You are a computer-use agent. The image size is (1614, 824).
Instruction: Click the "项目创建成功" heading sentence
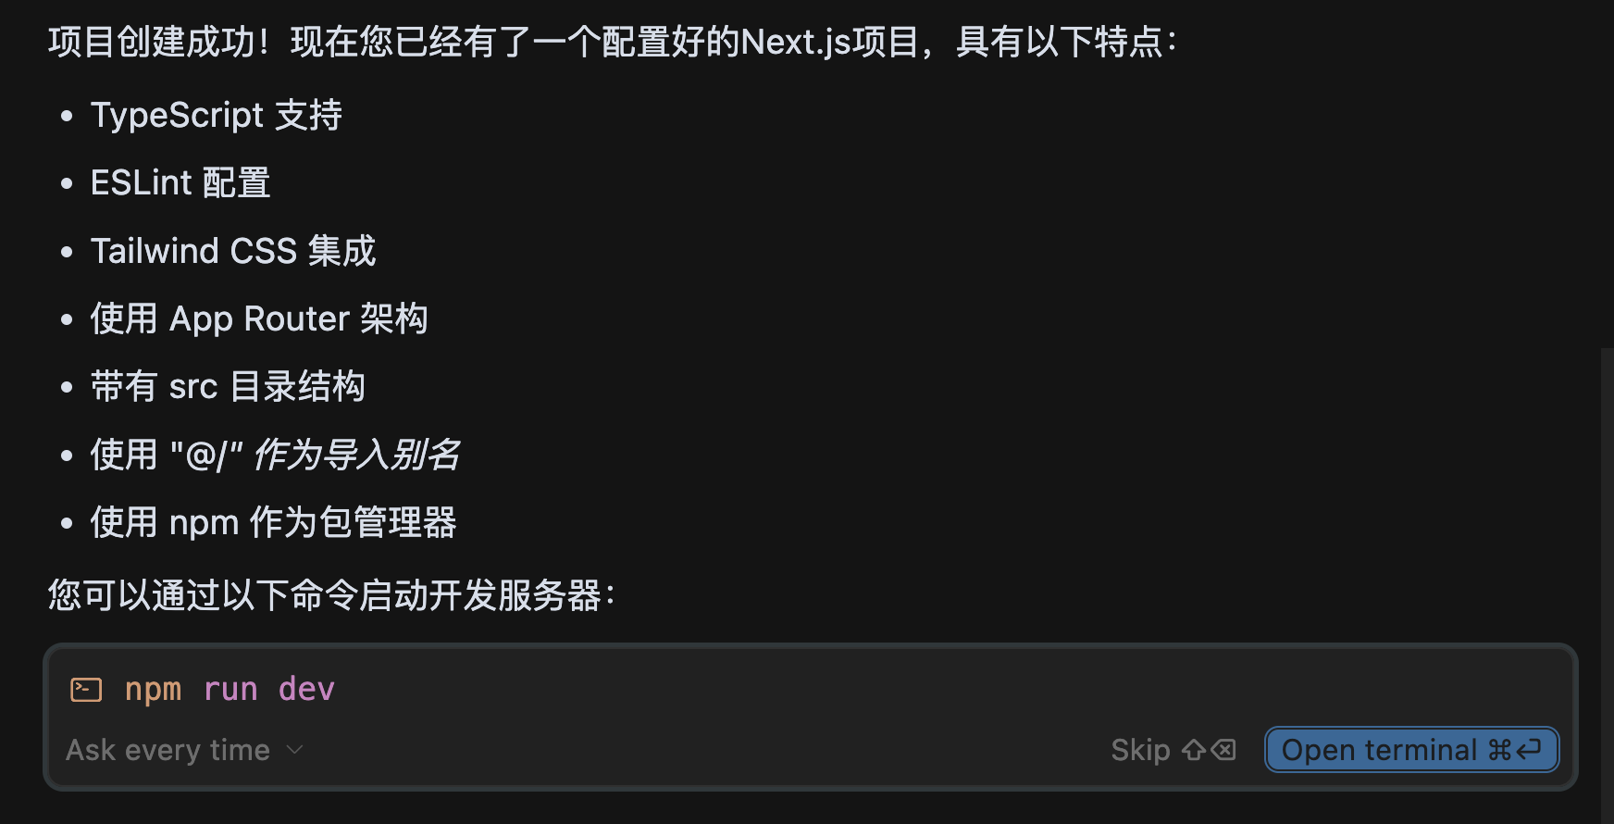tap(611, 43)
